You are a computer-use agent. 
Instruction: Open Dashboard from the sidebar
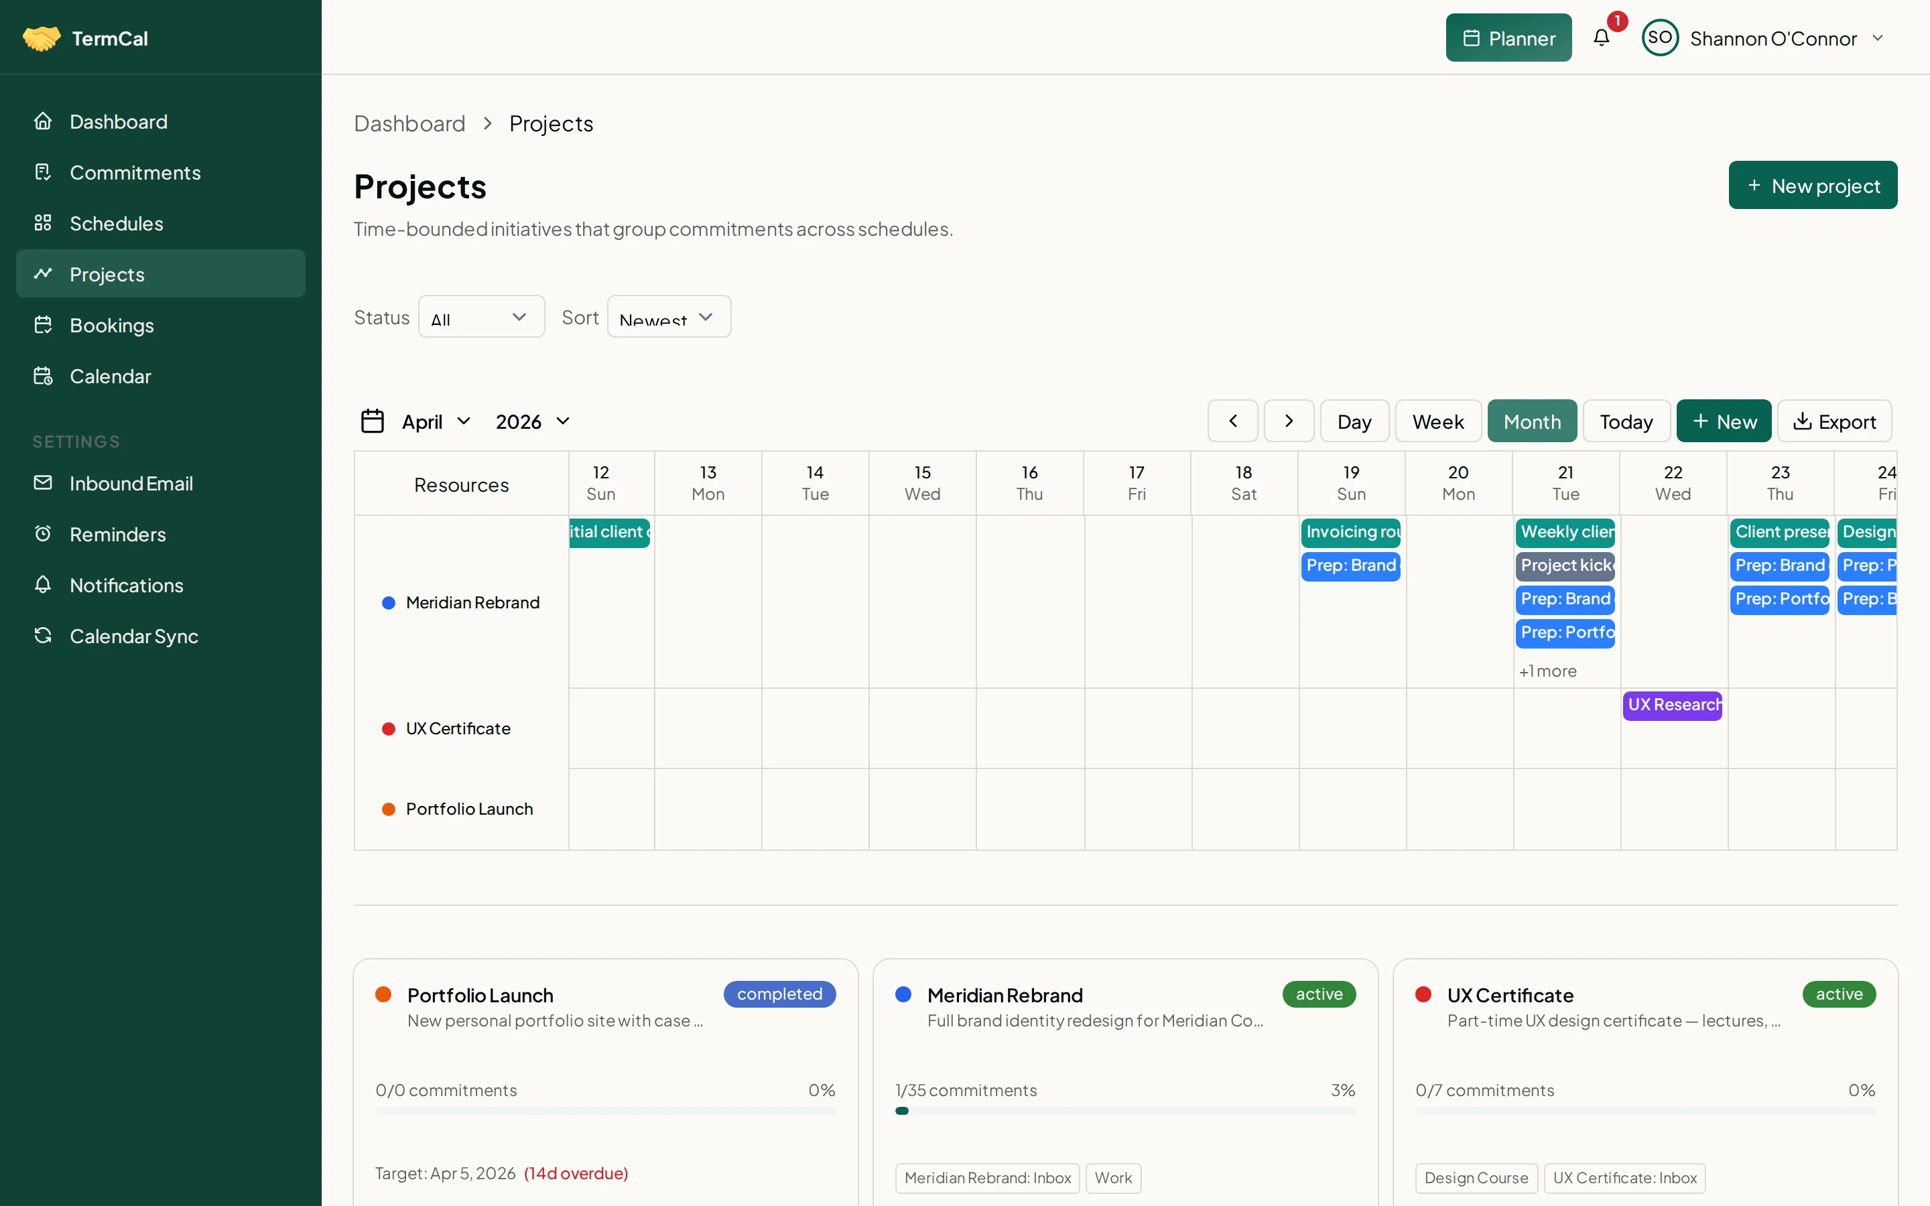(x=160, y=121)
